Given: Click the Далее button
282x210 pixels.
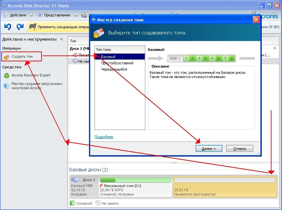Looking at the screenshot, I should coord(209,149).
